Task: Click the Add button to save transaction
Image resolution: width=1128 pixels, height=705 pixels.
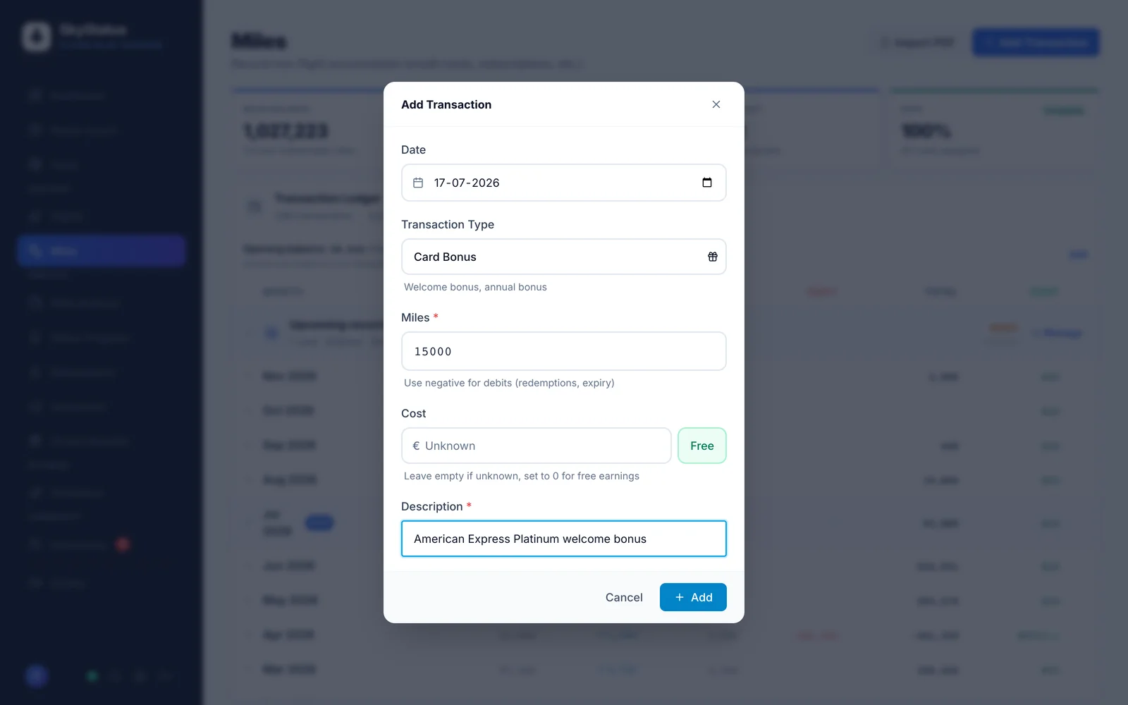Action: coord(693,597)
